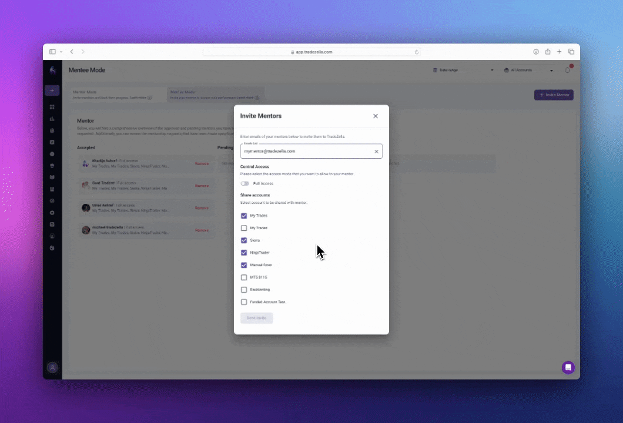Open Safari tab overview icon
623x423 pixels.
(x=571, y=52)
